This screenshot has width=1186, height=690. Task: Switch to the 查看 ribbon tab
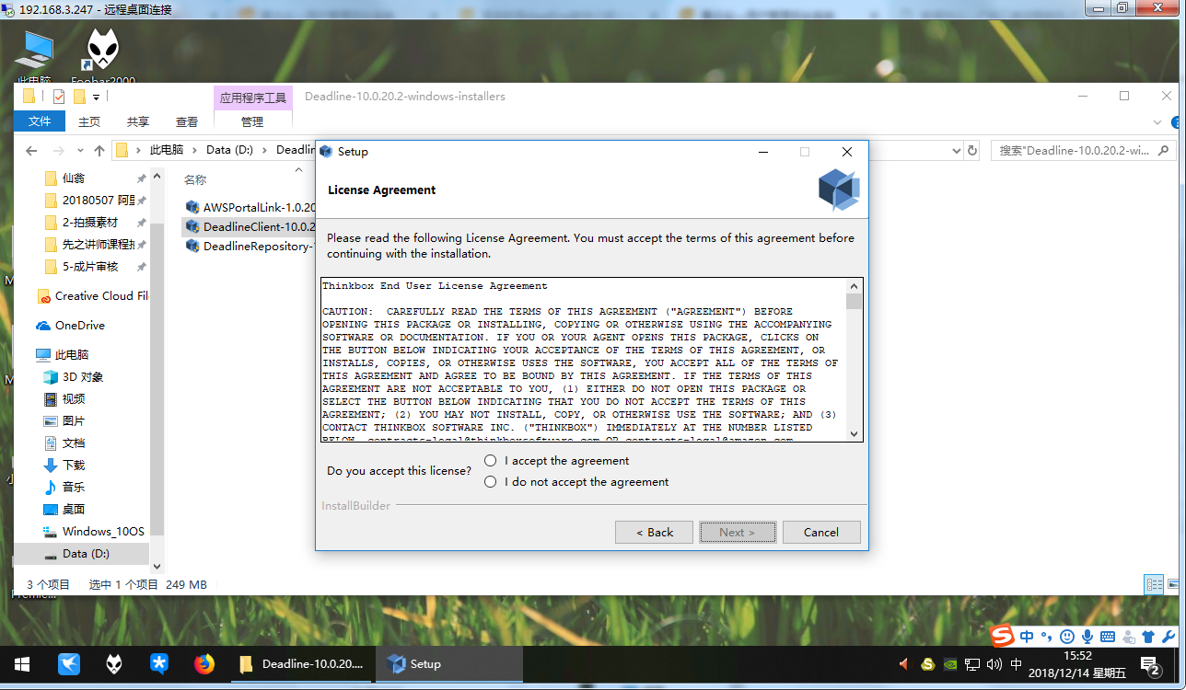click(x=187, y=121)
